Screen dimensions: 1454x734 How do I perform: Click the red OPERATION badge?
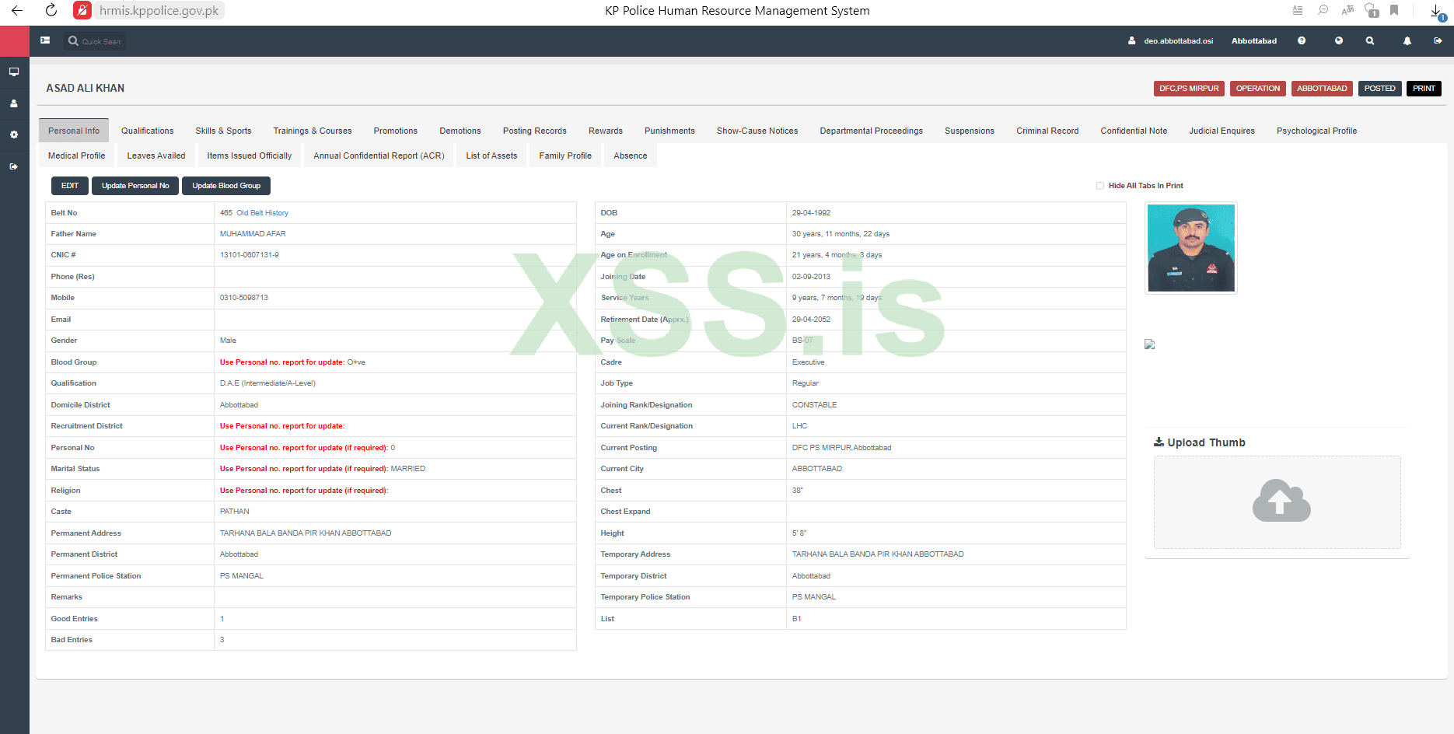1258,89
